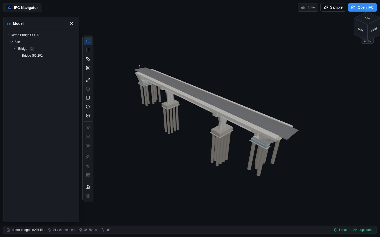Click the square outline icon in the toolbar
This screenshot has height=237, width=380.
coord(88,98)
